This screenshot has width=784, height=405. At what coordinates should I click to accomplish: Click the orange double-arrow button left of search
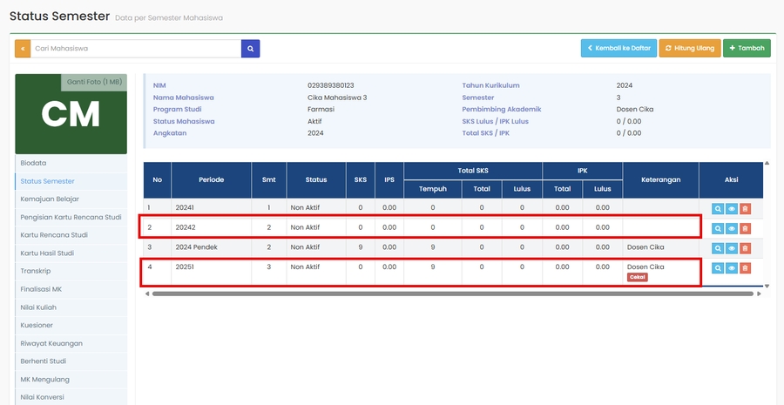pyautogui.click(x=23, y=49)
